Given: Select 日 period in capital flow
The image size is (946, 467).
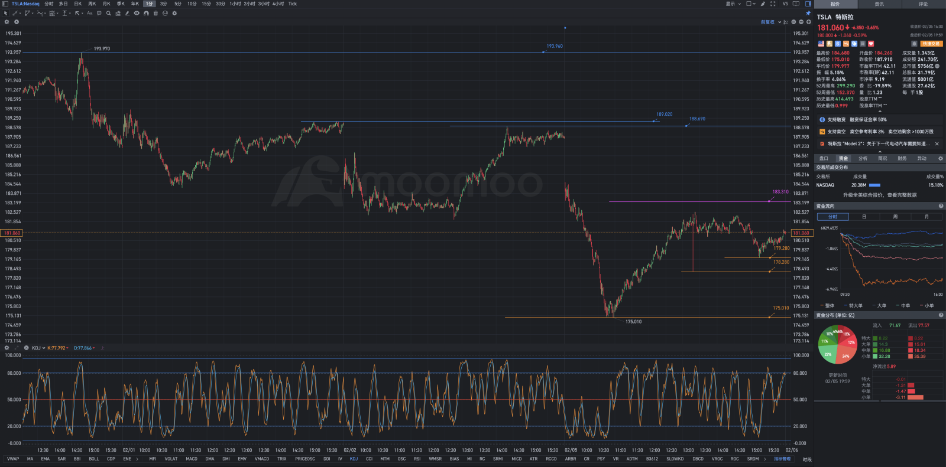Looking at the screenshot, I should click(864, 217).
